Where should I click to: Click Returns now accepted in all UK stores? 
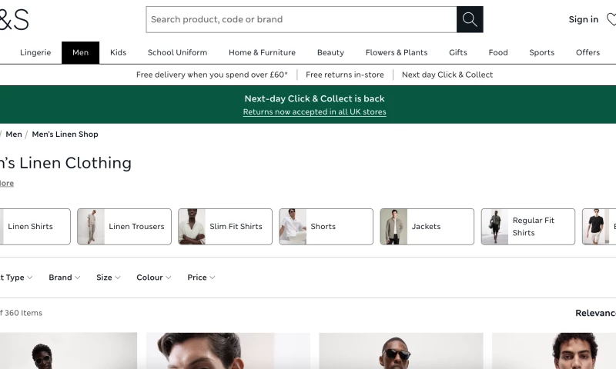314,111
